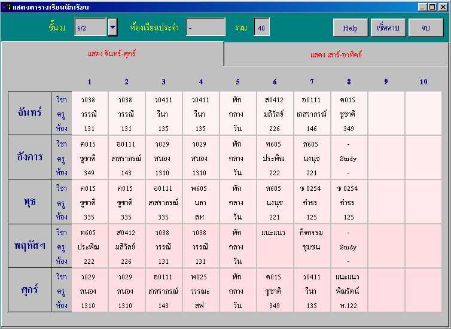Click แนะแนว cell in พฤหัสฯ period 6
451x329 pixels.
pyautogui.click(x=273, y=233)
